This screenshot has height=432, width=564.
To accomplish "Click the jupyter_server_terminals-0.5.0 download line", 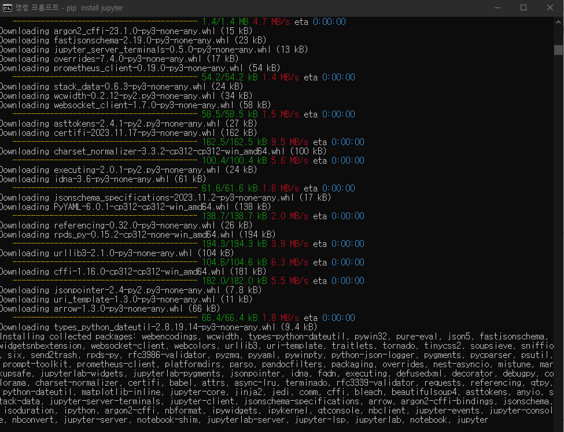I will [x=154, y=50].
